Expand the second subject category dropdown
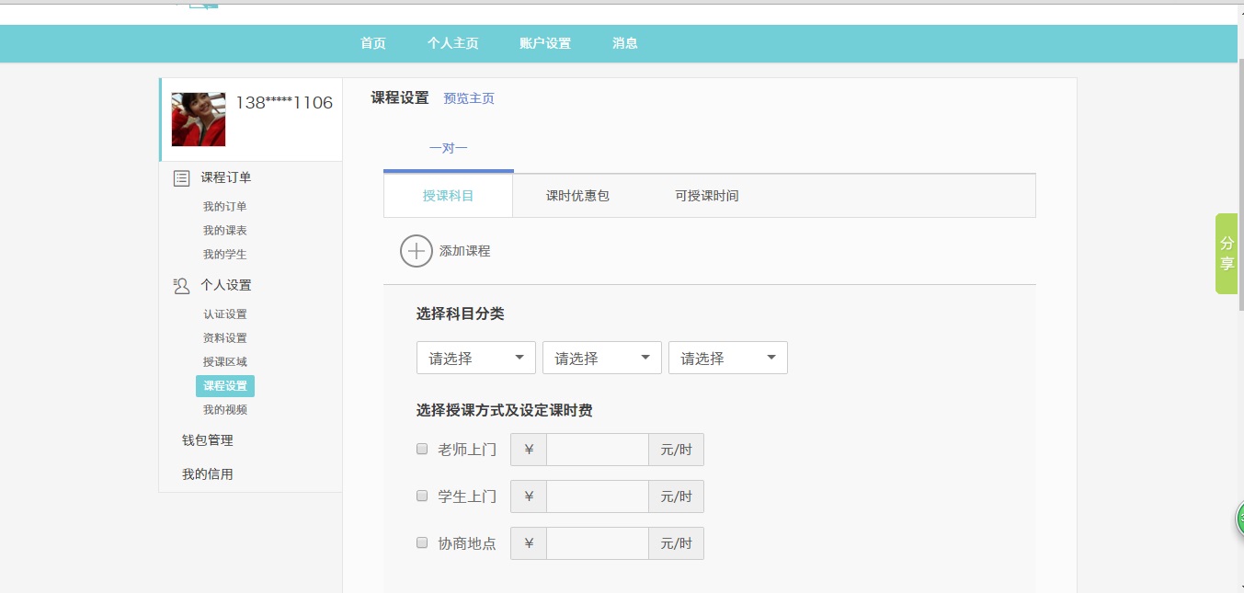The width and height of the screenshot is (1244, 593). pos(601,359)
